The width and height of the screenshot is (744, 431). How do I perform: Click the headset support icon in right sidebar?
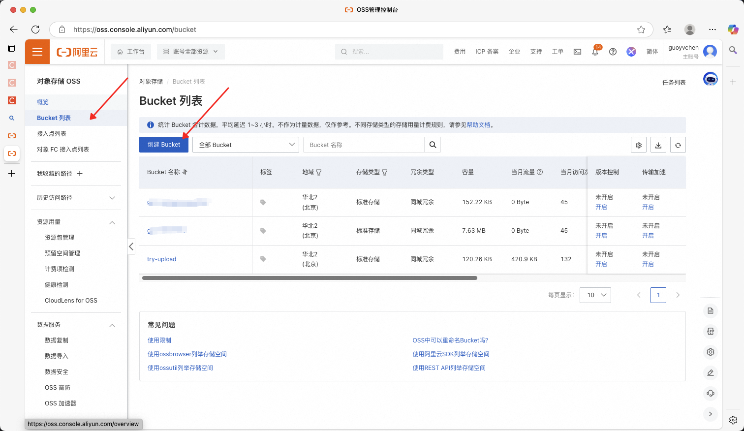coord(710,393)
